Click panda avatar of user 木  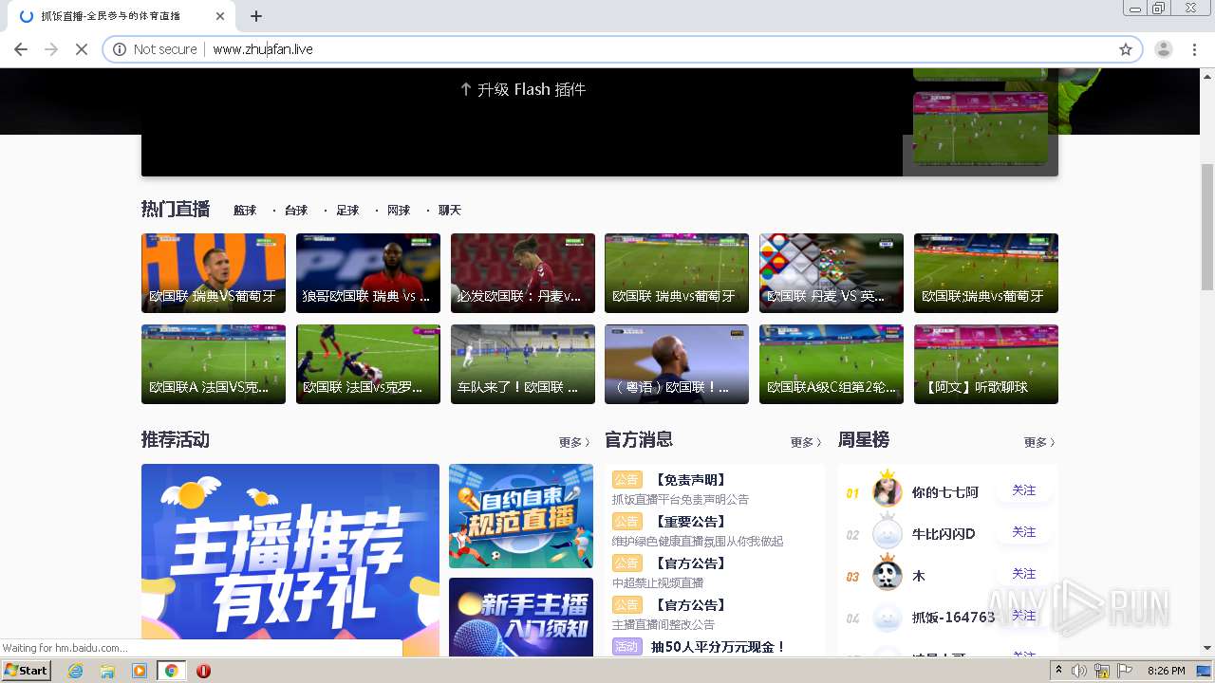[x=888, y=575]
